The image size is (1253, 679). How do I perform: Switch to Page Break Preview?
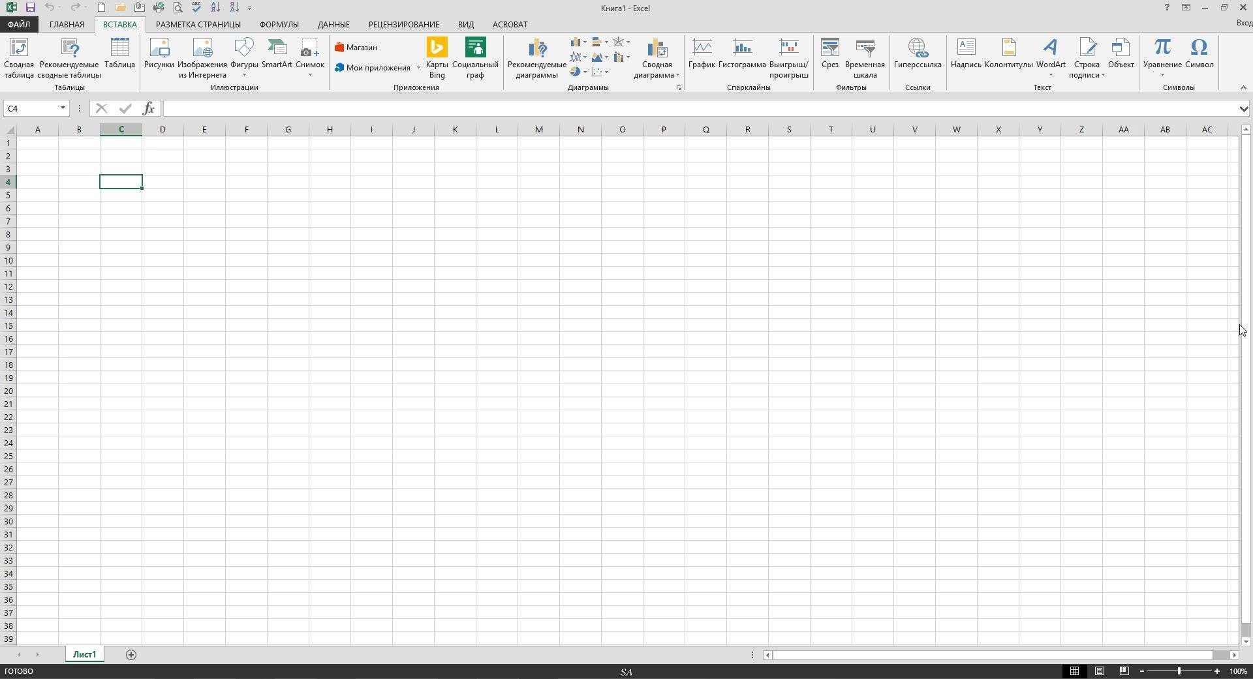[x=1124, y=671]
